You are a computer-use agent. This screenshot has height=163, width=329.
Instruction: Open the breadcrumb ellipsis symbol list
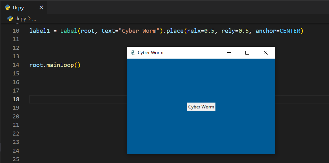point(34,19)
